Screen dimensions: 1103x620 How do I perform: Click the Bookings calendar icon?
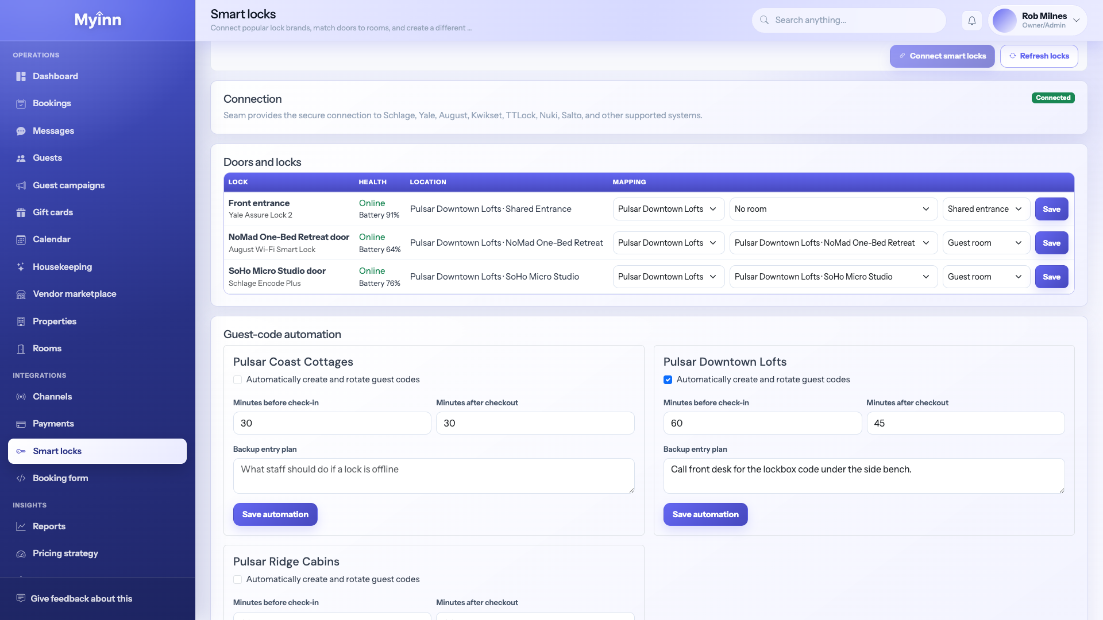tap(21, 104)
